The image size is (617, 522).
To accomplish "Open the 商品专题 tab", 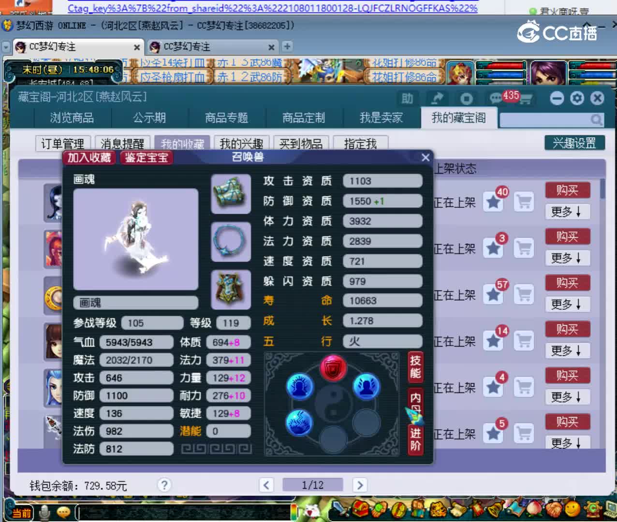I will (x=226, y=118).
